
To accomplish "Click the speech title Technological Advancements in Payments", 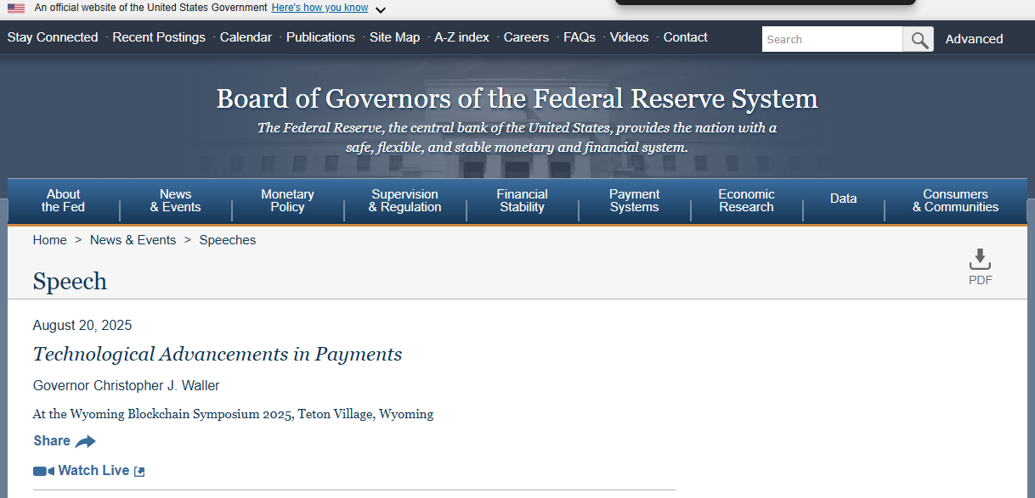I will [x=218, y=355].
